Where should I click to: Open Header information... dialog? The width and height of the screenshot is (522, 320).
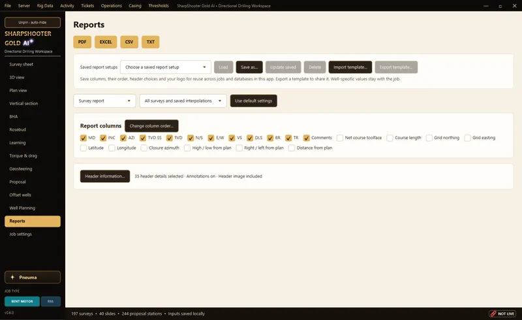coord(105,176)
